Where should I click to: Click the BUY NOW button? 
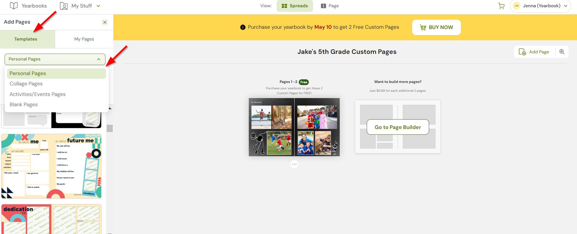coord(436,27)
